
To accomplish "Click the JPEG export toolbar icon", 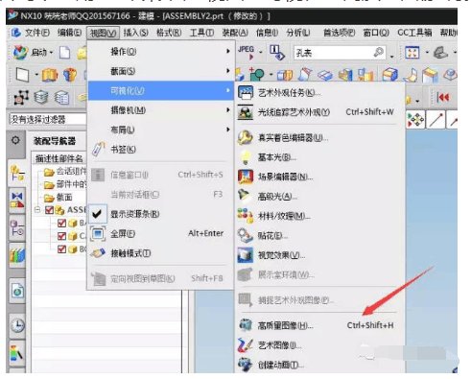I will tap(246, 52).
